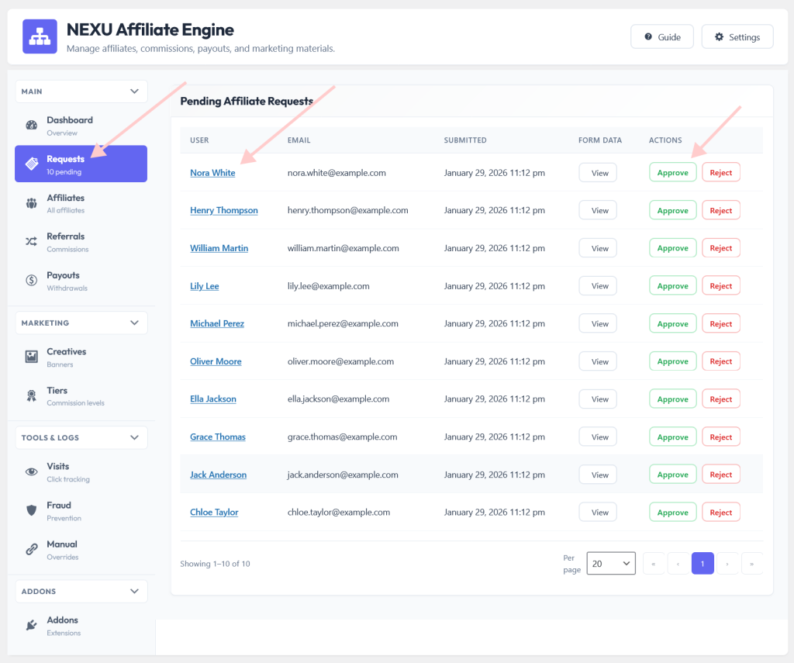This screenshot has width=794, height=663.
Task: Open the Guide button
Action: 662,36
